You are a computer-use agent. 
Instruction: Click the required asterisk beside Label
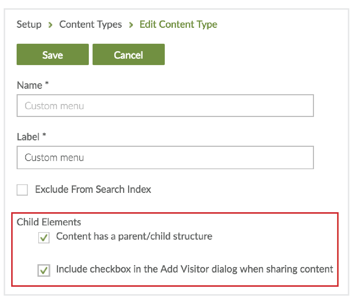click(x=44, y=136)
